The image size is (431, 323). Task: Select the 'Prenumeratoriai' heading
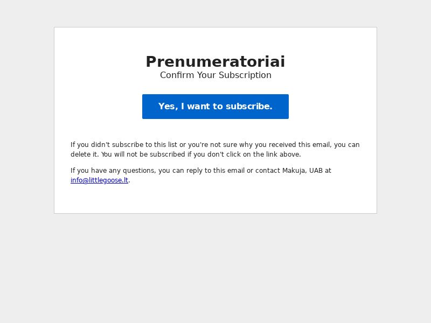pyautogui.click(x=215, y=61)
